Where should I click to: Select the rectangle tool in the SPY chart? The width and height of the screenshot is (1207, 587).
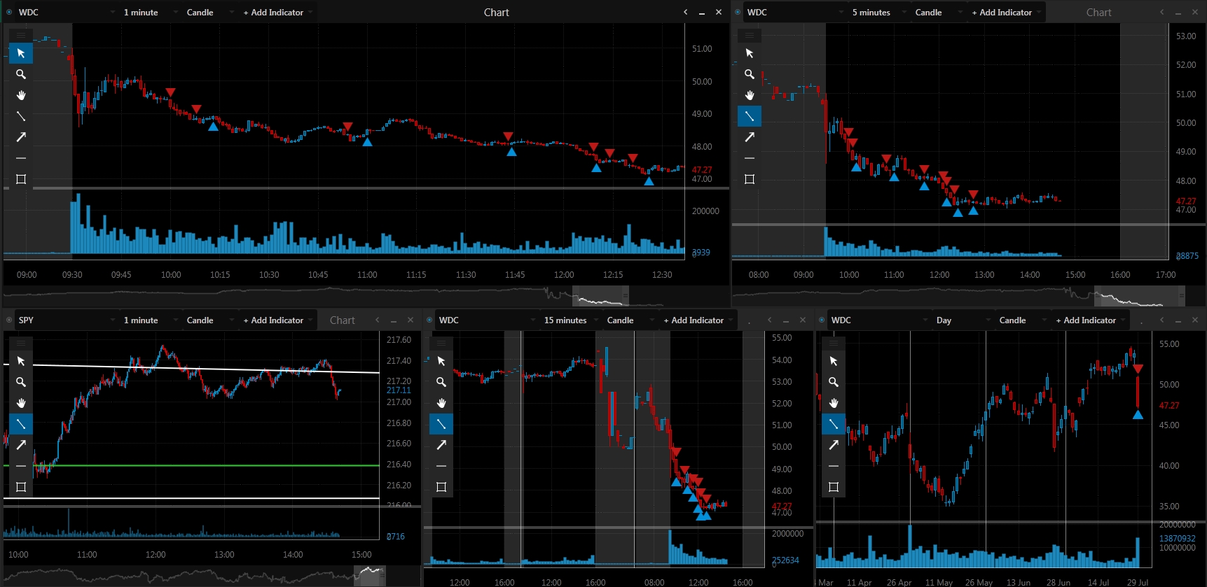tap(21, 487)
